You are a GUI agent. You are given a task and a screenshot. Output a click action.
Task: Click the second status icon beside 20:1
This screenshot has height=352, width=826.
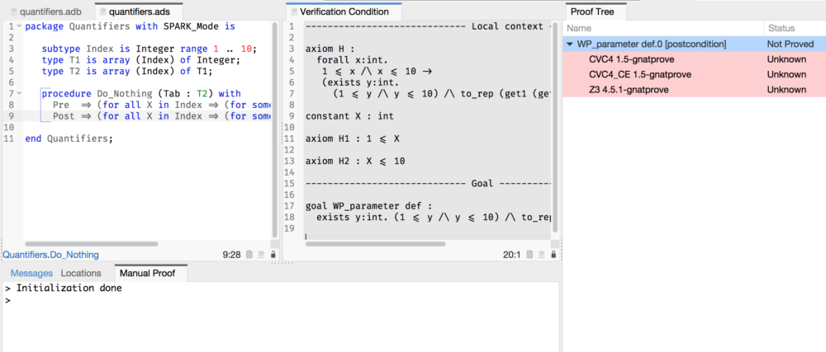[539, 255]
